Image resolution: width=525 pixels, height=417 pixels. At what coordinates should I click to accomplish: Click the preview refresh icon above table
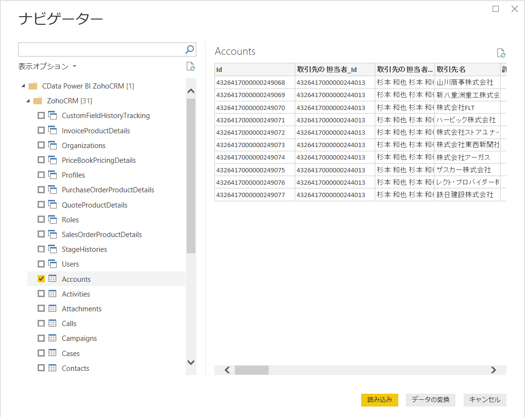click(x=501, y=53)
